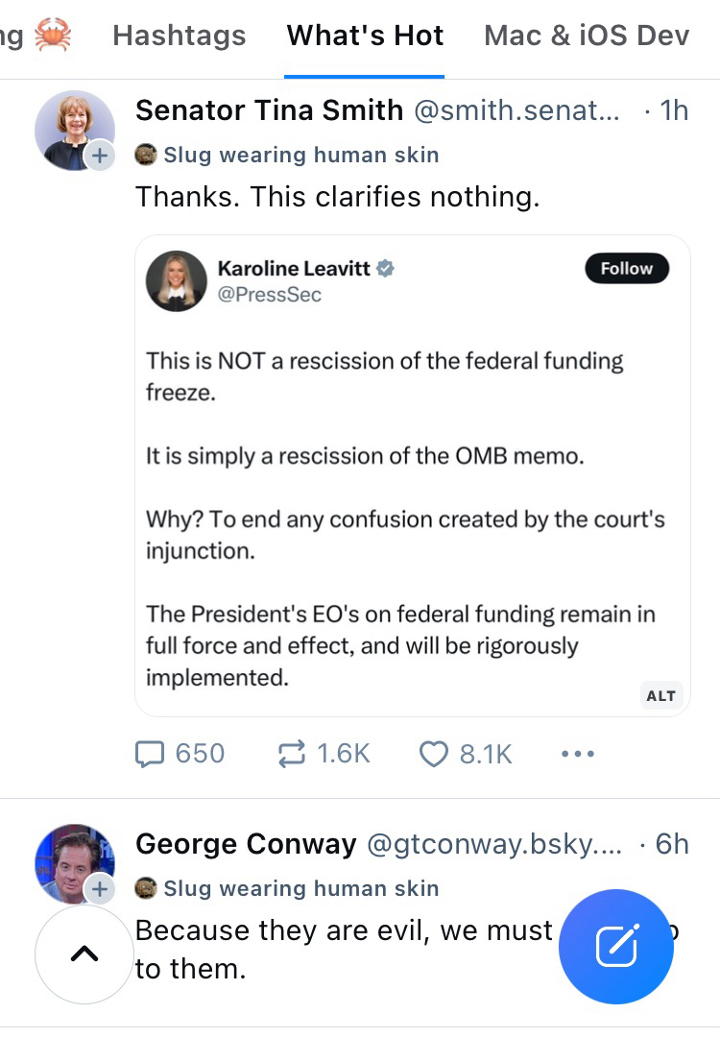
Task: Show ALT text for embedded image
Action: tap(660, 695)
